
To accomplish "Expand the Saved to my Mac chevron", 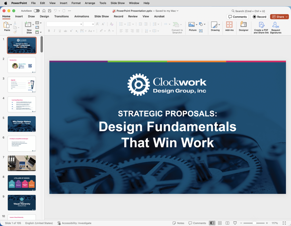I will tap(177, 11).
